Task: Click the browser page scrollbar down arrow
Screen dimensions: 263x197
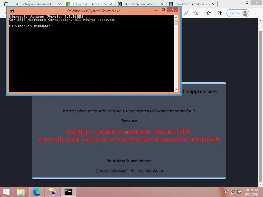Action: tap(260, 185)
